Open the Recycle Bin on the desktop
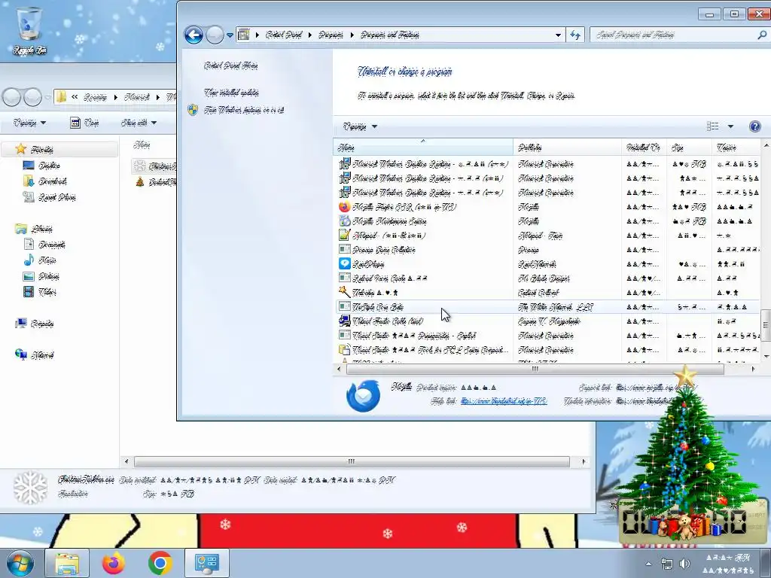Viewport: 771px width, 578px height. click(29, 29)
